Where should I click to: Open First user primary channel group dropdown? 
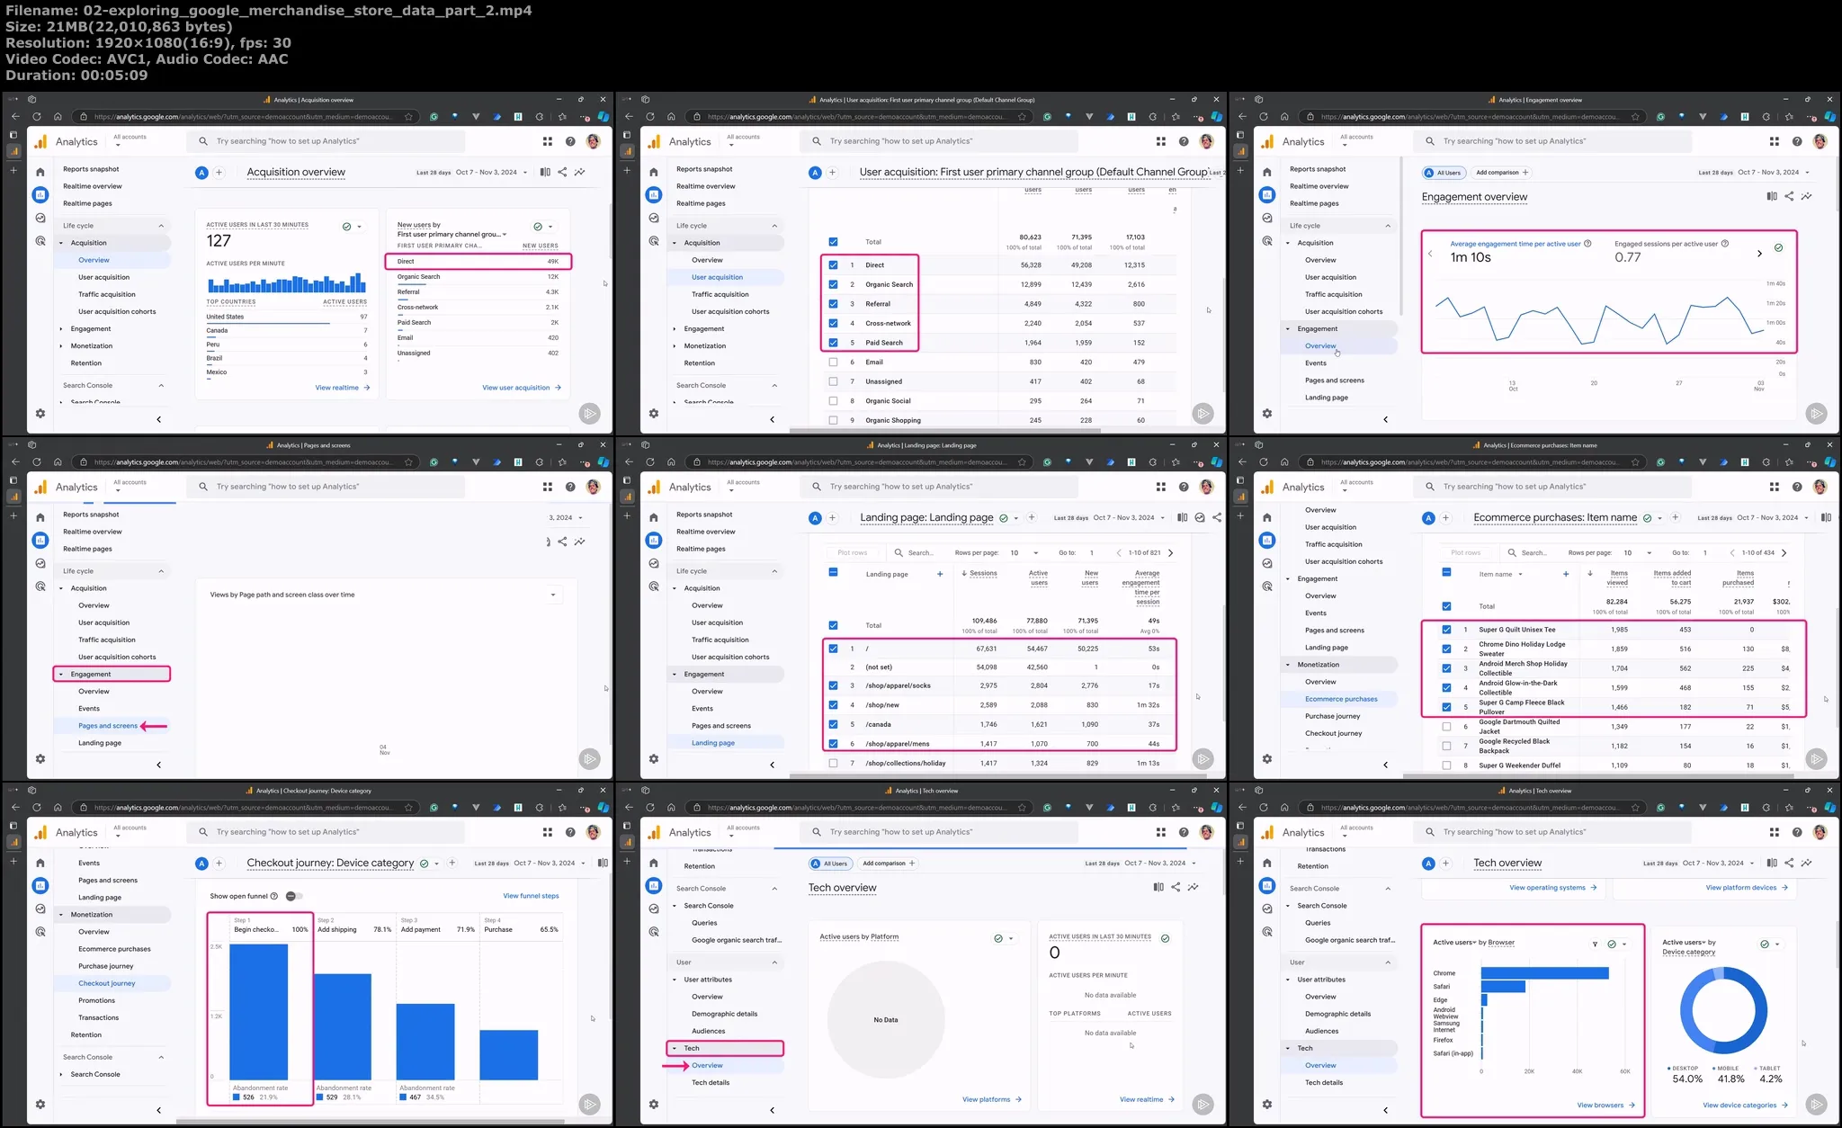(x=452, y=235)
